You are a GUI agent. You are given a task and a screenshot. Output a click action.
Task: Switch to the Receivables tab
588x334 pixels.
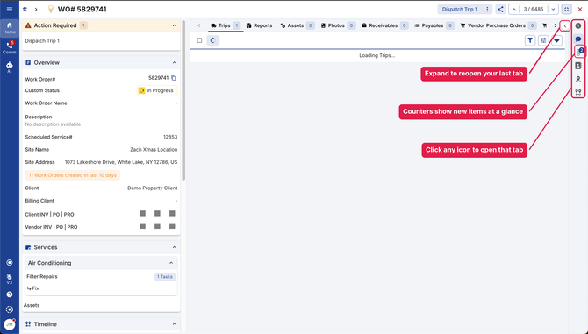[x=384, y=25]
